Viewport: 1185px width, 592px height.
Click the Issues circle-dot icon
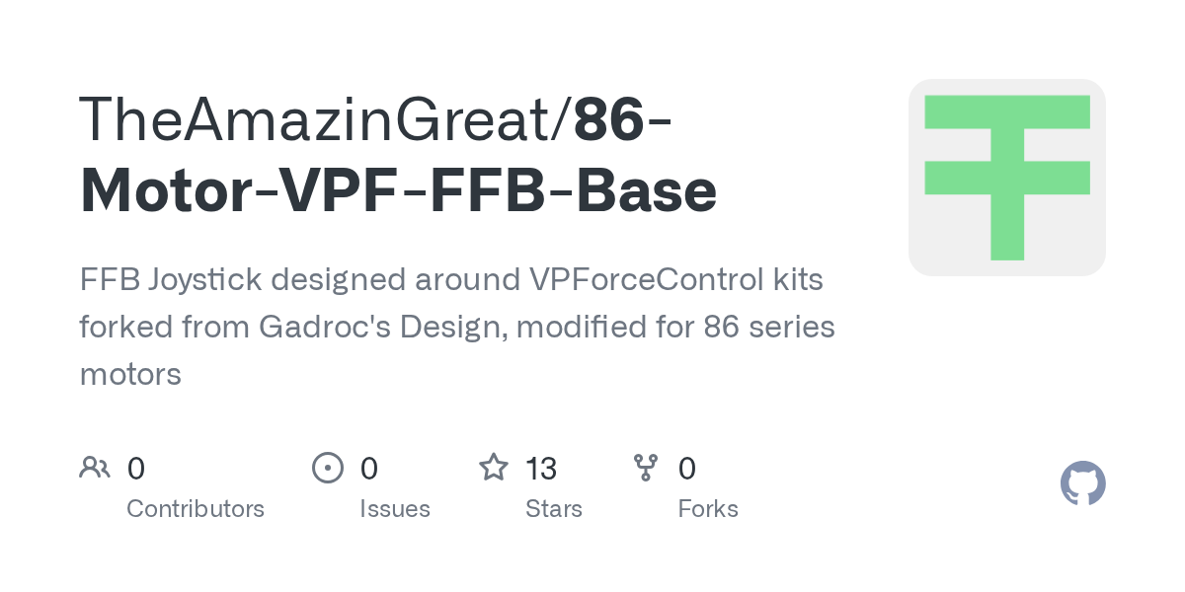point(327,468)
